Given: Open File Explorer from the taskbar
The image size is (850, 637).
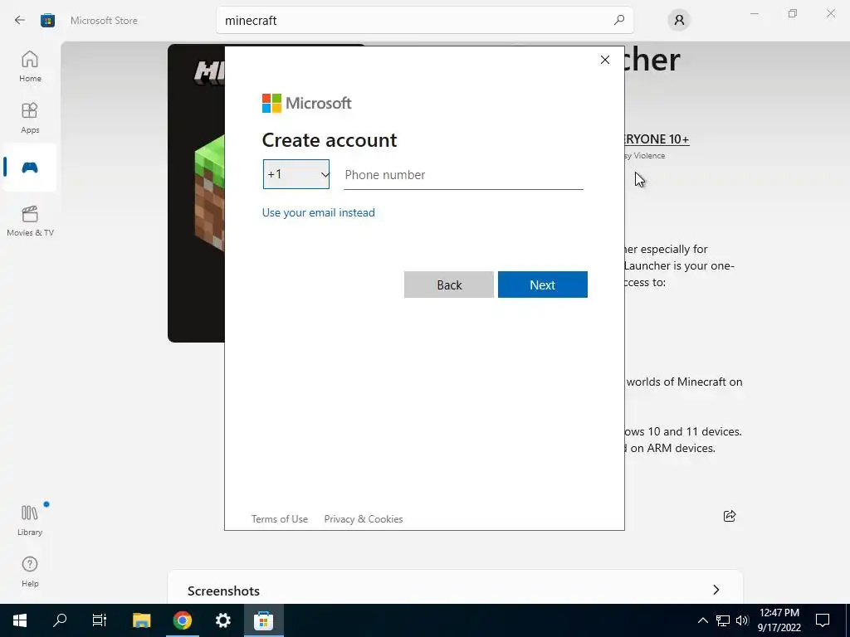Looking at the screenshot, I should pyautogui.click(x=141, y=620).
